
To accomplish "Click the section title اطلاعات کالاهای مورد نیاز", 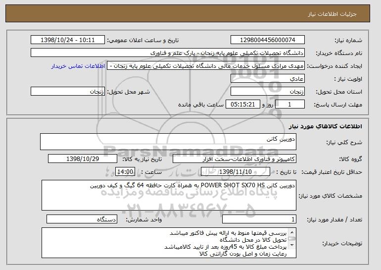I will pos(326,126).
